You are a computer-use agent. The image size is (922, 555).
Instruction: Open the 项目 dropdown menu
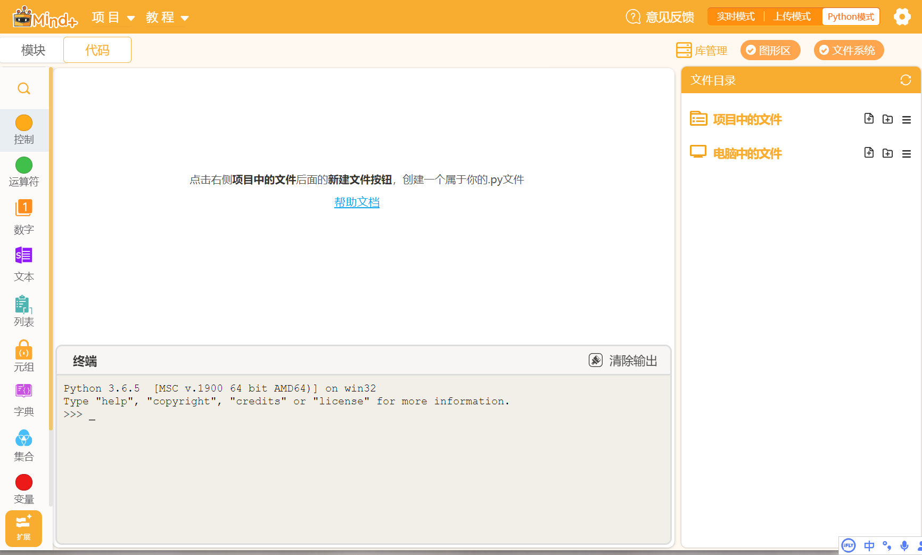tap(113, 18)
